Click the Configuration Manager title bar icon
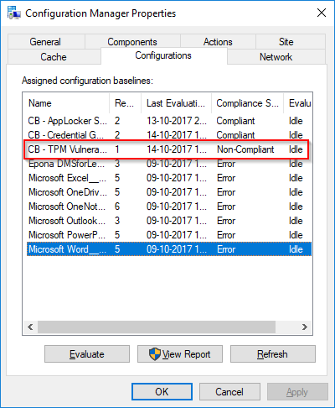335x408 pixels. 14,13
